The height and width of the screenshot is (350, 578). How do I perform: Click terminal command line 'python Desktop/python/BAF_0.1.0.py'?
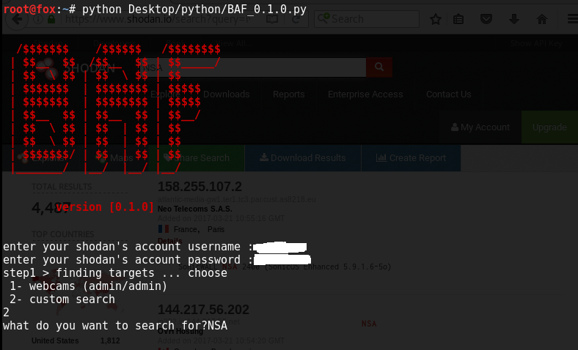194,9
